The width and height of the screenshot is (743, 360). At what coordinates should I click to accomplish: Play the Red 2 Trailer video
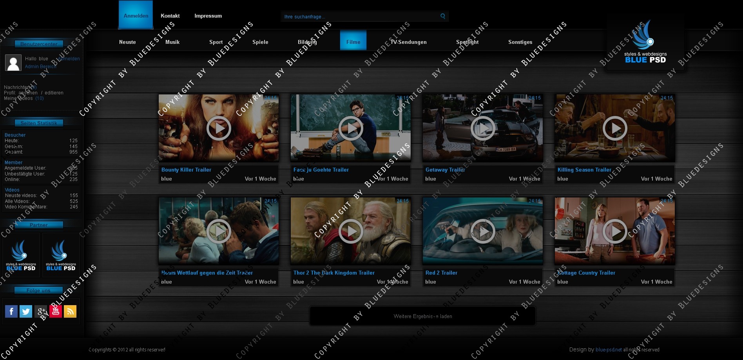[x=483, y=231]
